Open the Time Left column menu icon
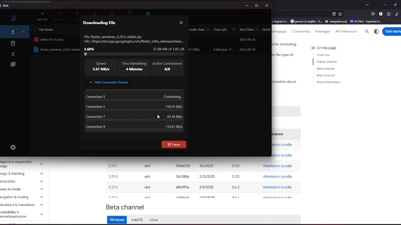 [234, 29]
